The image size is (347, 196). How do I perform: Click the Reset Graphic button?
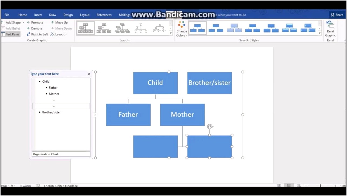[330, 29]
